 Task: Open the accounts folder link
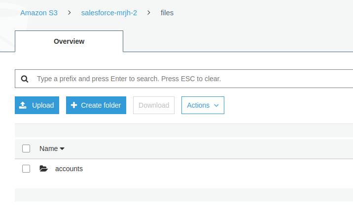tap(69, 169)
